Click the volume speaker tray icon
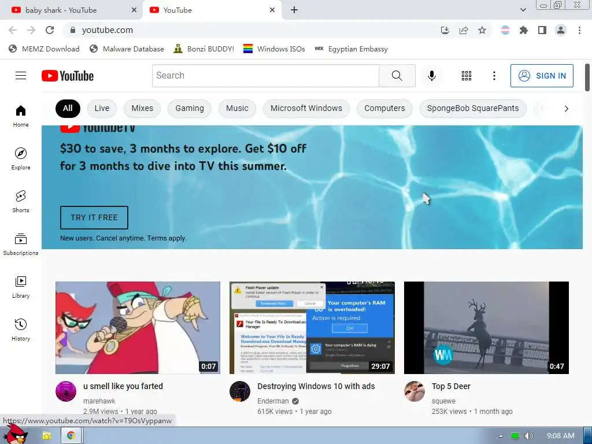 pyautogui.click(x=529, y=436)
